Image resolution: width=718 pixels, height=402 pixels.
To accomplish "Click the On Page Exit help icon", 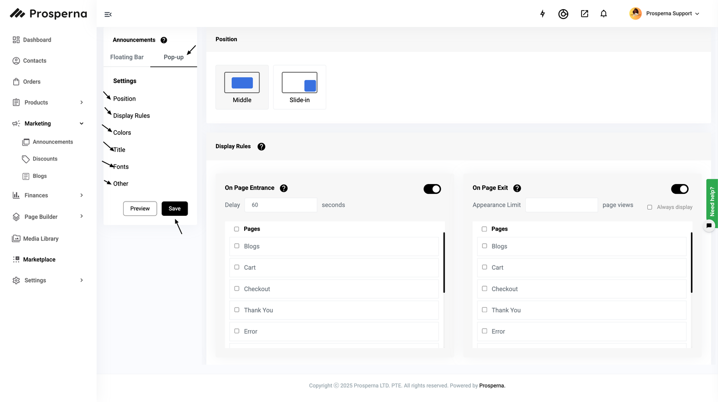I will 517,188.
